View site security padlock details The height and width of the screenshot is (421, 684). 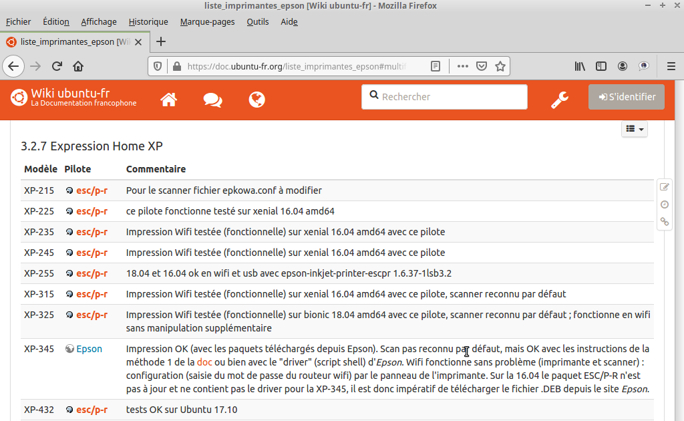point(176,66)
